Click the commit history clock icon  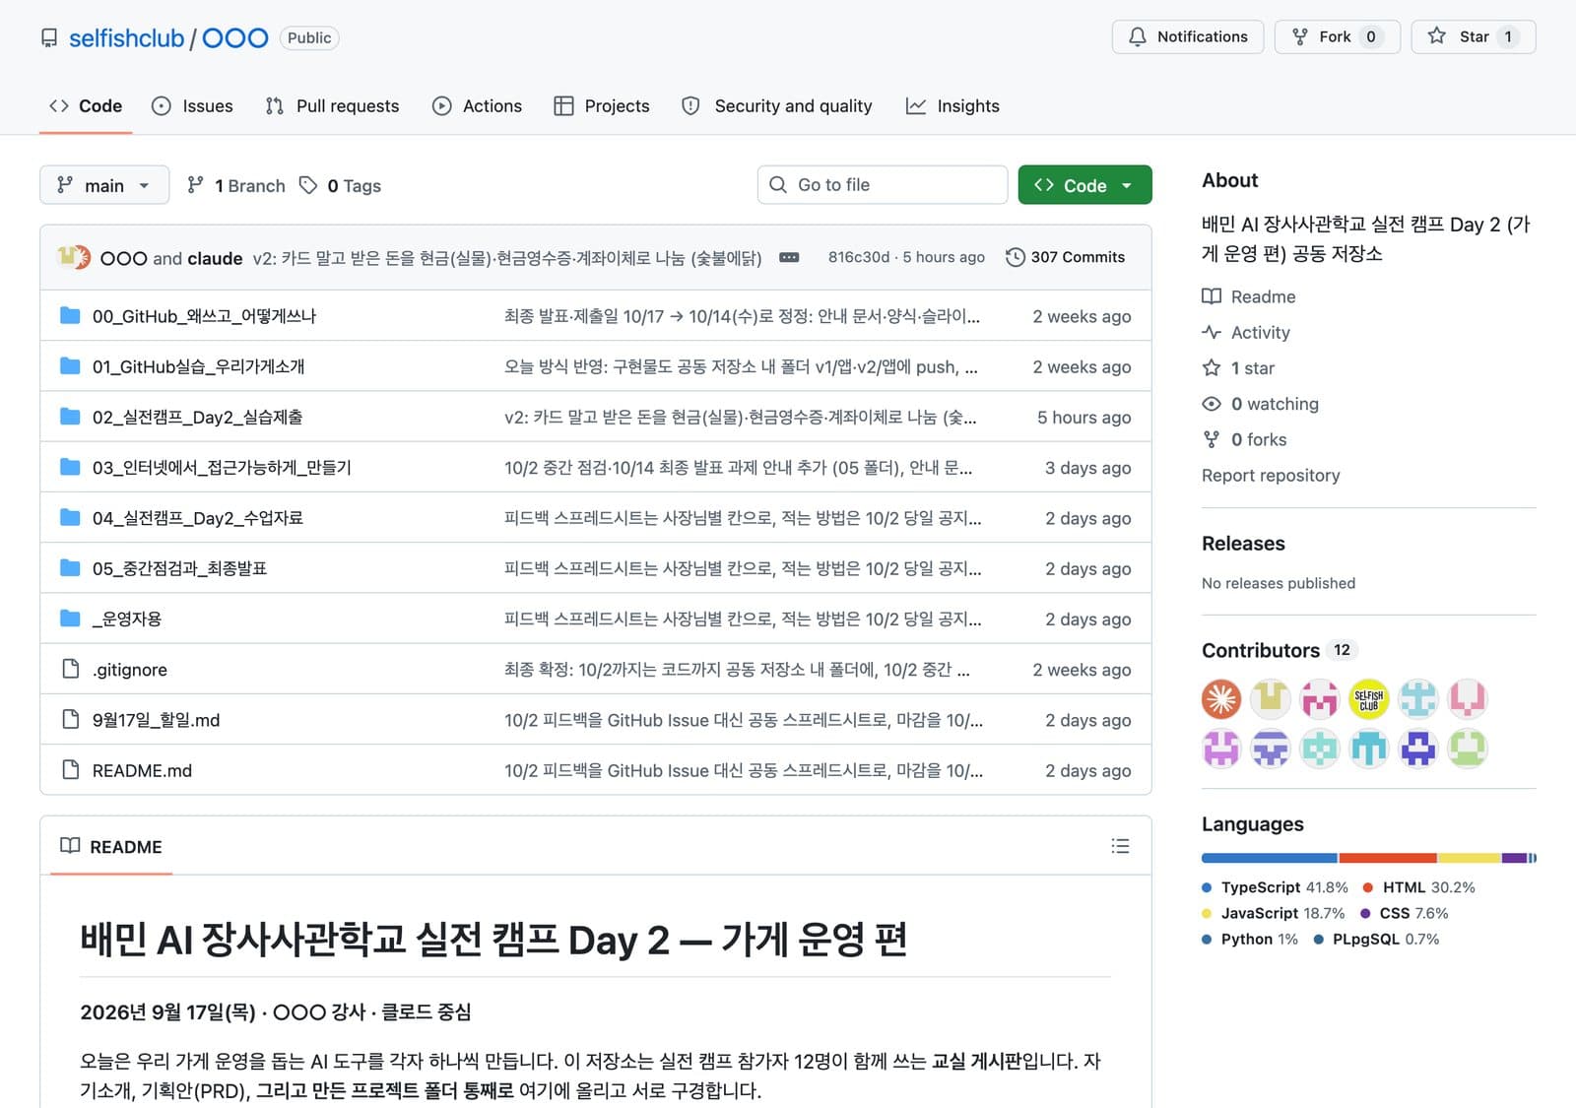click(x=1015, y=257)
